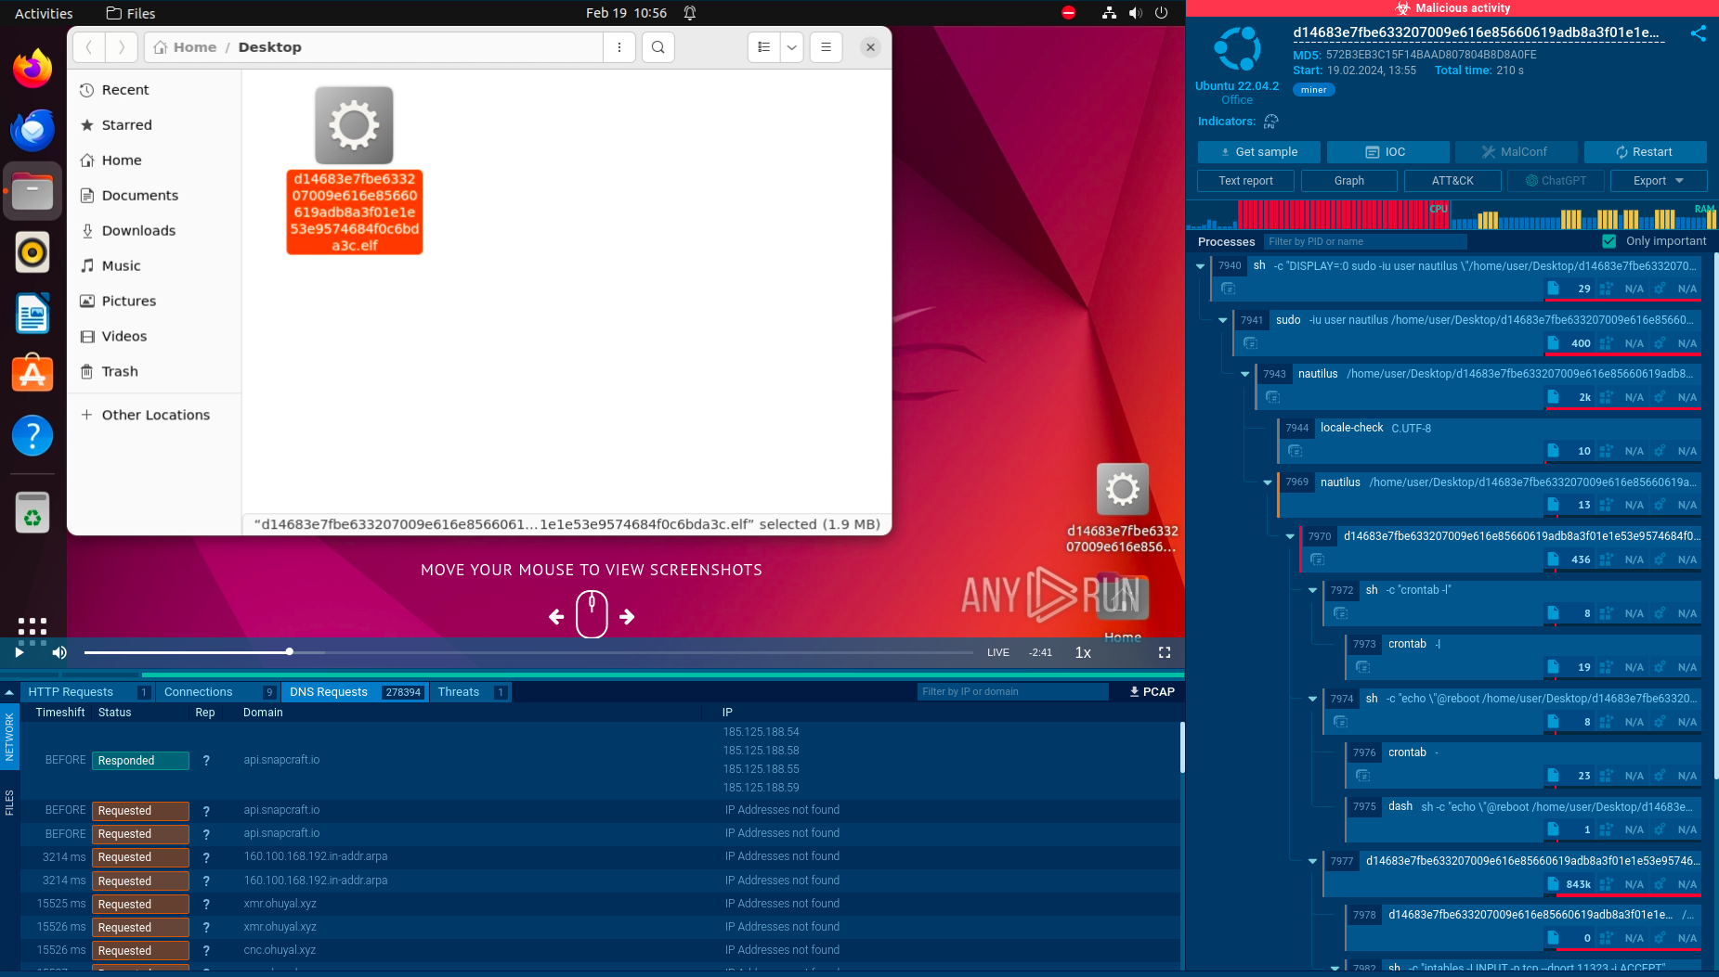This screenshot has height=977, width=1719.
Task: Open the Export dropdown
Action: coord(1658,181)
